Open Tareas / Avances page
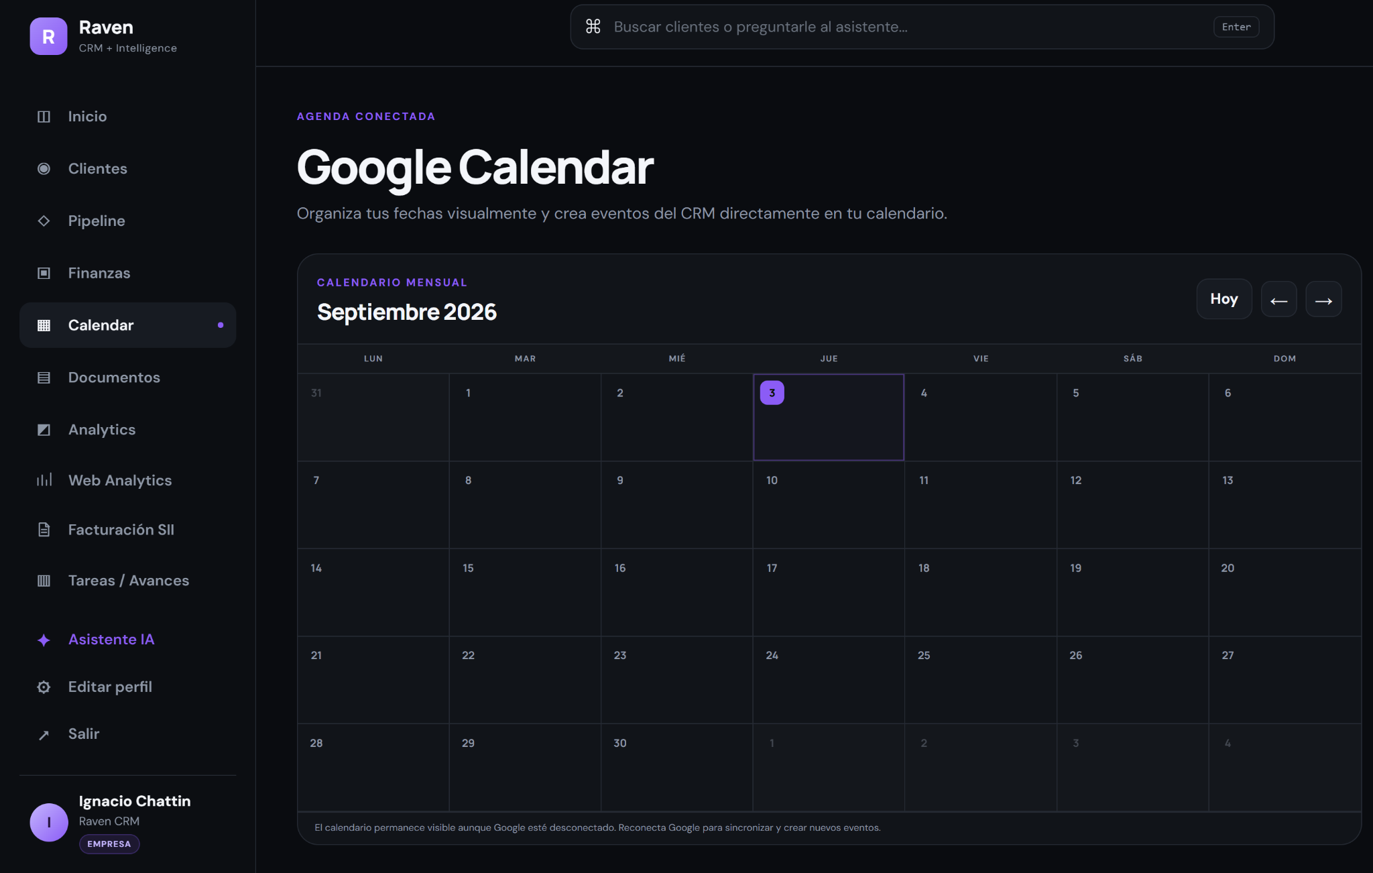1373x873 pixels. tap(127, 581)
